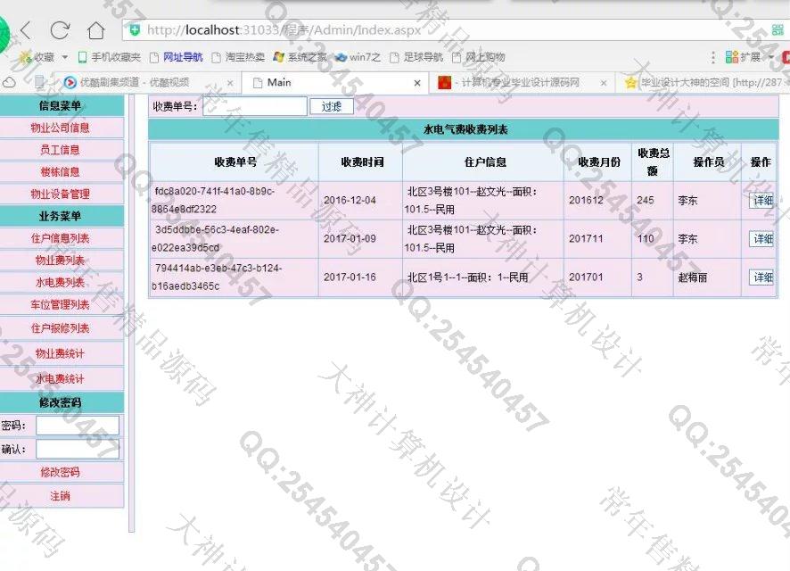Open the 网上购物 bookmark
This screenshot has height=571, width=790.
click(479, 57)
